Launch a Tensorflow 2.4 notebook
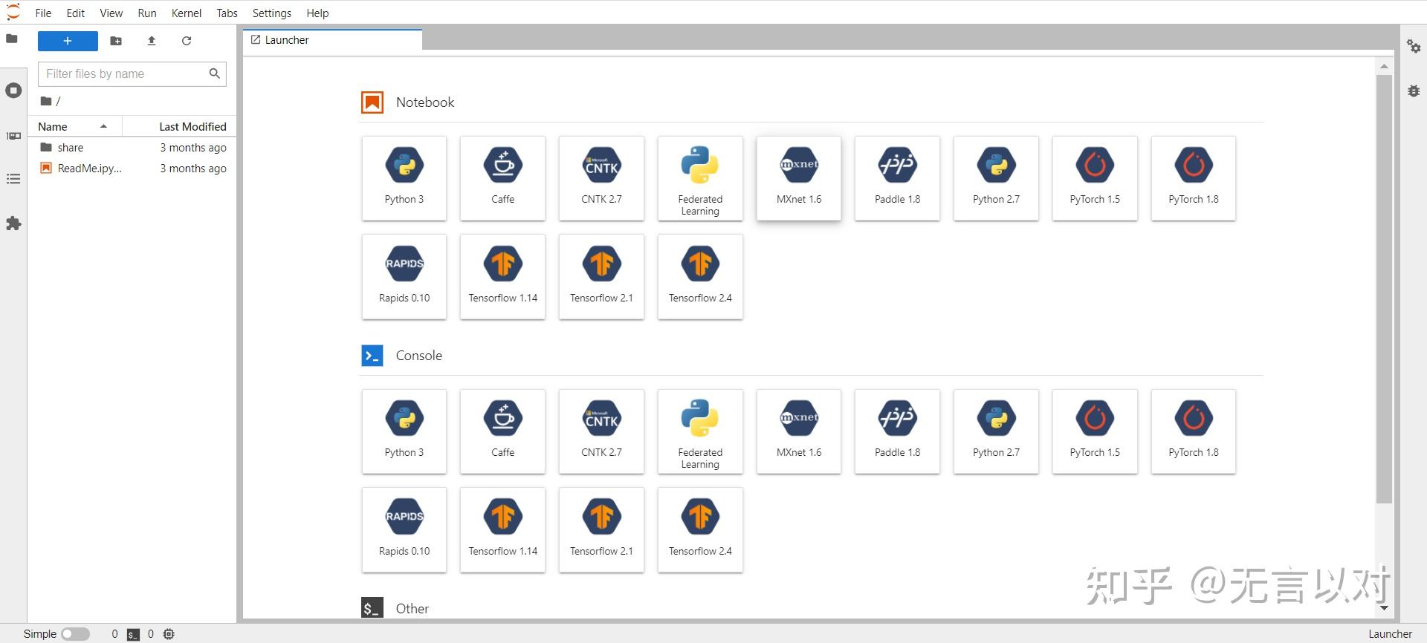The image size is (1427, 643). click(x=700, y=277)
